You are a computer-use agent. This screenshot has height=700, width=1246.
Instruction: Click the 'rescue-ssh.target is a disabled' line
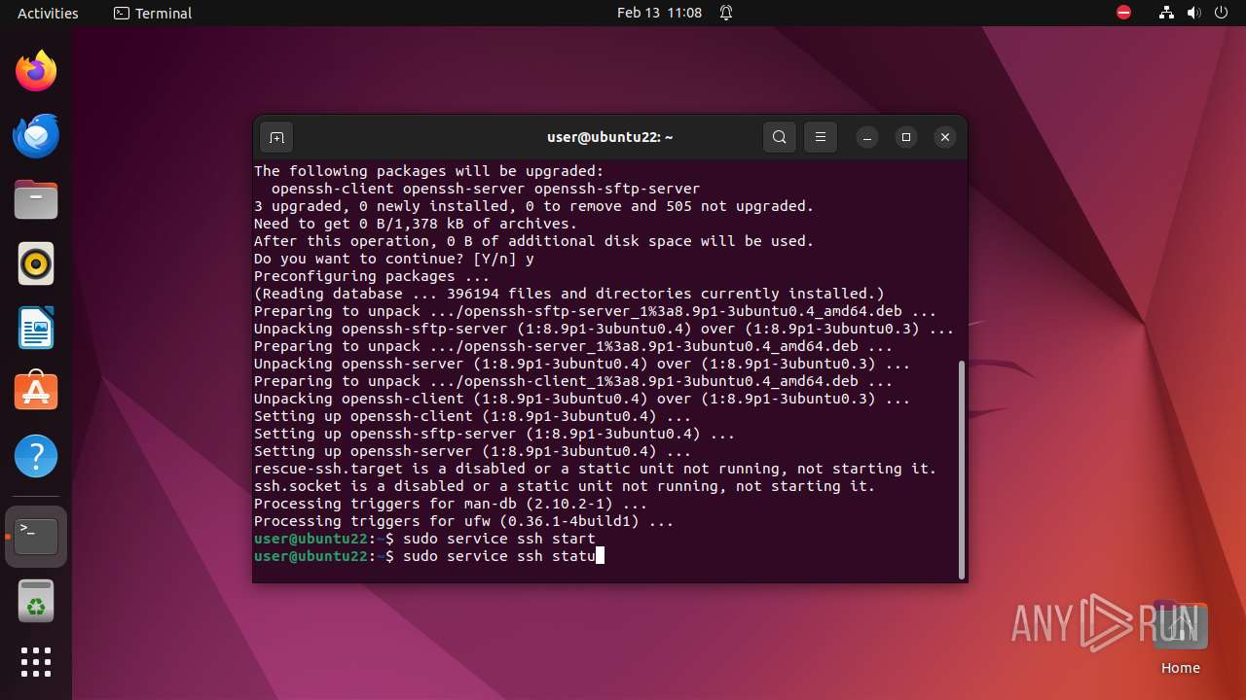[x=595, y=469]
